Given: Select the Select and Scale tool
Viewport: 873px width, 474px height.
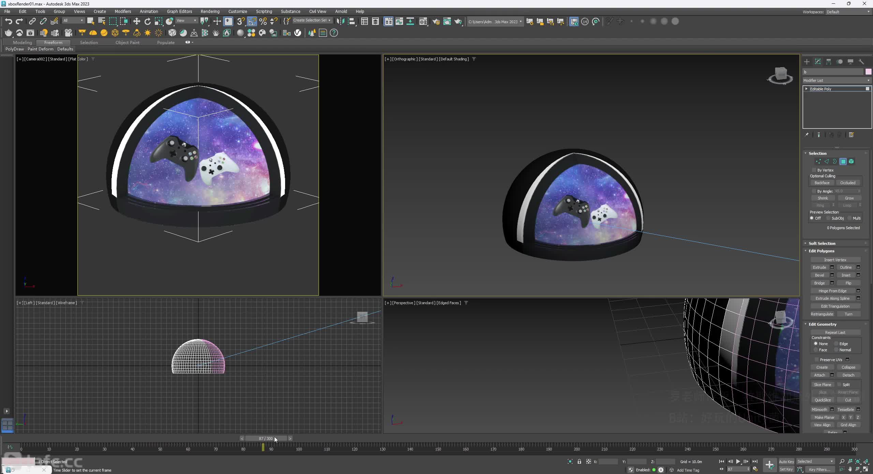Looking at the screenshot, I should 158,21.
